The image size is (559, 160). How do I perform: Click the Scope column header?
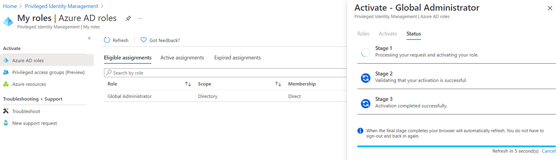(205, 84)
